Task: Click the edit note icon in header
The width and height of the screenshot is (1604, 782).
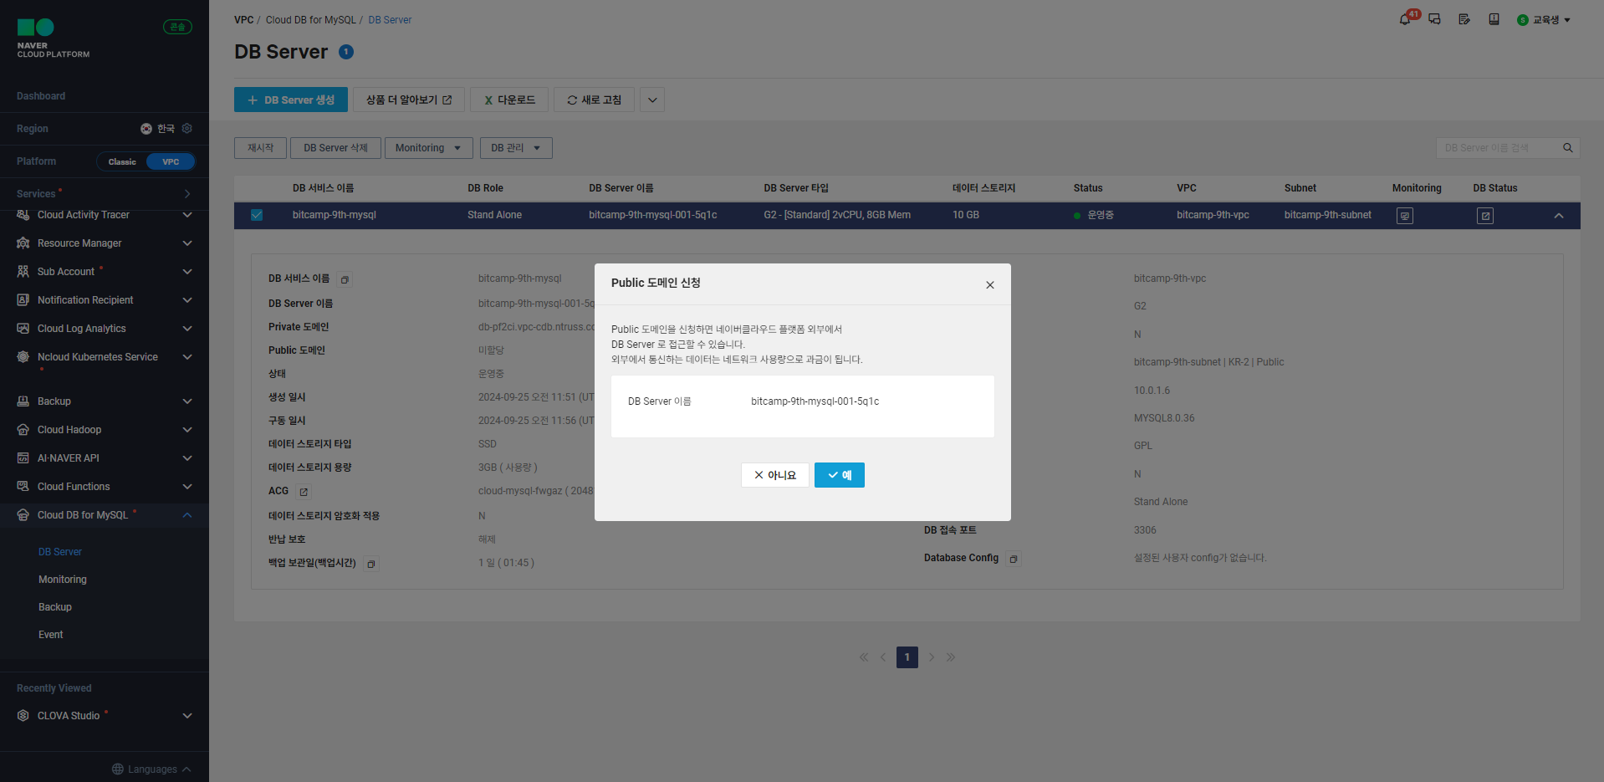Action: [1464, 19]
